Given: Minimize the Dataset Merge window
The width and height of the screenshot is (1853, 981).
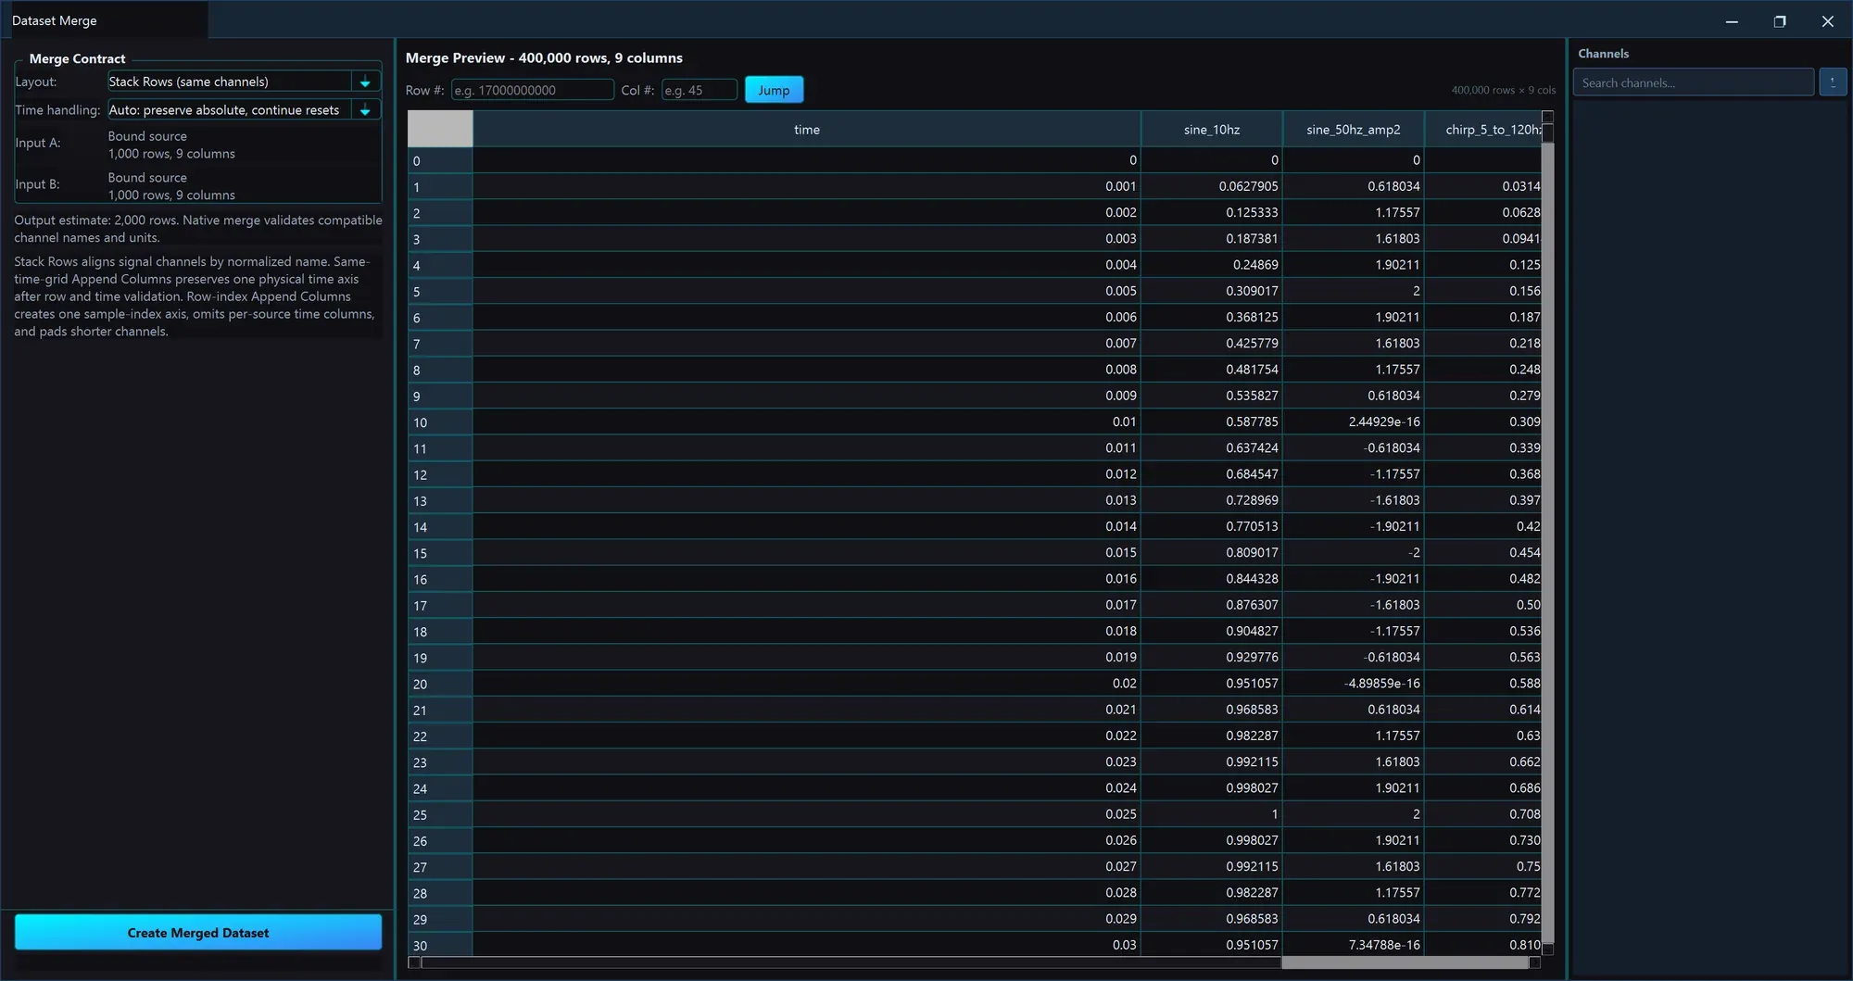Looking at the screenshot, I should pos(1731,20).
